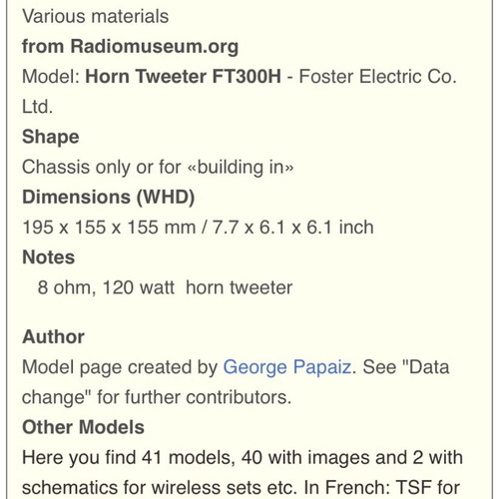Click the 'Various materials' line
This screenshot has height=499, width=499.
tap(96, 16)
